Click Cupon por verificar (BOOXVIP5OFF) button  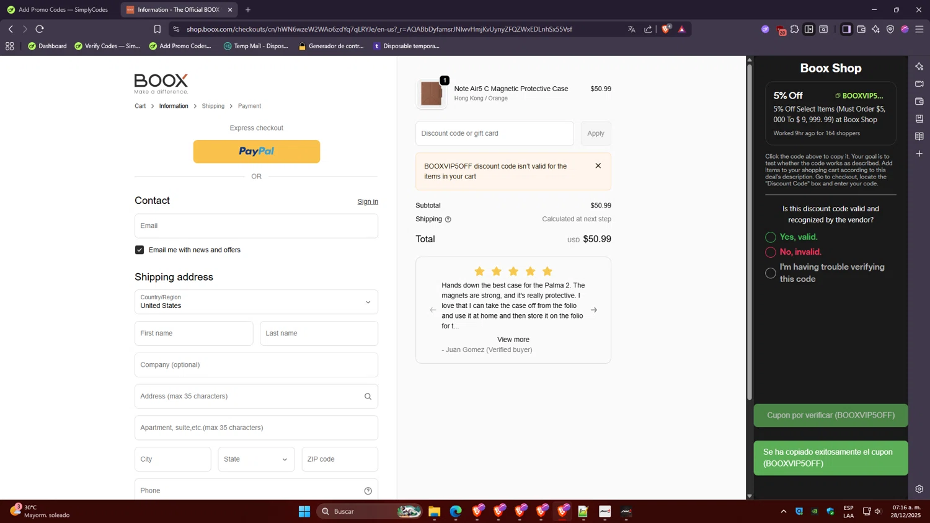pyautogui.click(x=831, y=415)
